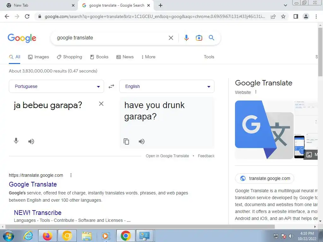This screenshot has width=323, height=242.
Task: Open options for the translate.google.com result
Action: coord(71,175)
